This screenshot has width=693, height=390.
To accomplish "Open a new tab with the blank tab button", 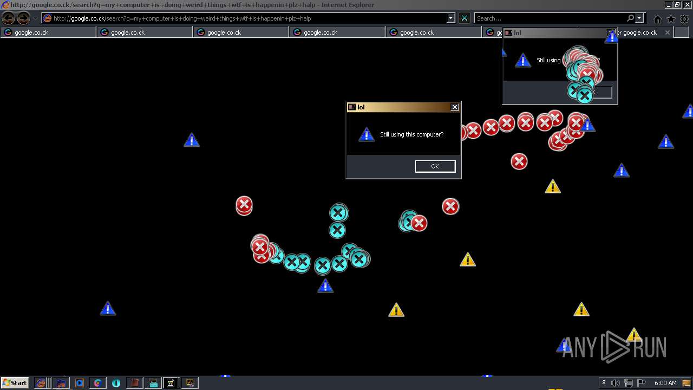I will point(681,32).
